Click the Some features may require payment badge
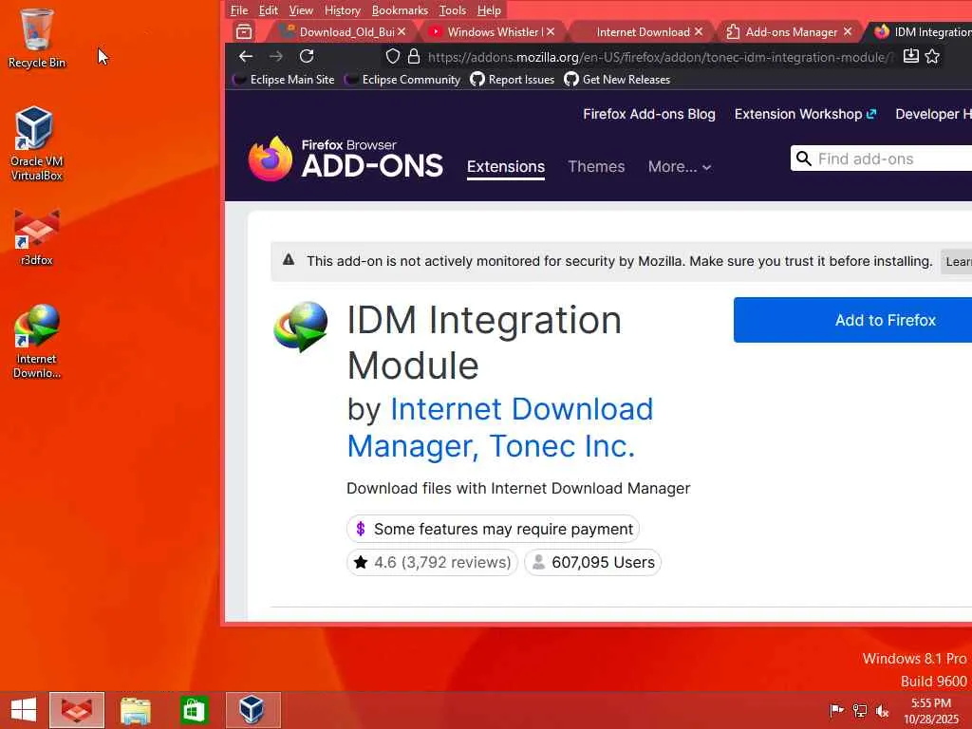The height and width of the screenshot is (729, 972). point(493,529)
